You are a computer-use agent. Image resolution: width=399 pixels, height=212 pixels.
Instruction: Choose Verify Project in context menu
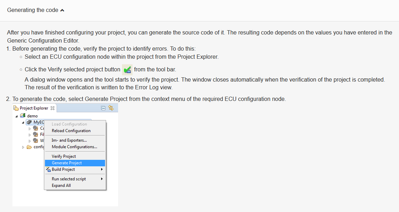(64, 156)
